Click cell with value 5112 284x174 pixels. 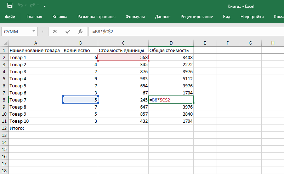pos(171,79)
